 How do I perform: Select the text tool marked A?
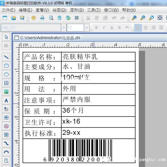(x=6, y=100)
